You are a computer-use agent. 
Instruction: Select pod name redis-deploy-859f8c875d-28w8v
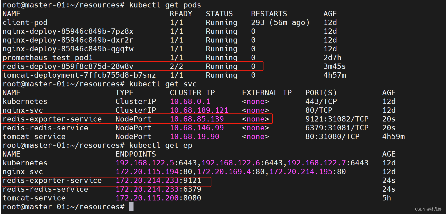pos(68,66)
